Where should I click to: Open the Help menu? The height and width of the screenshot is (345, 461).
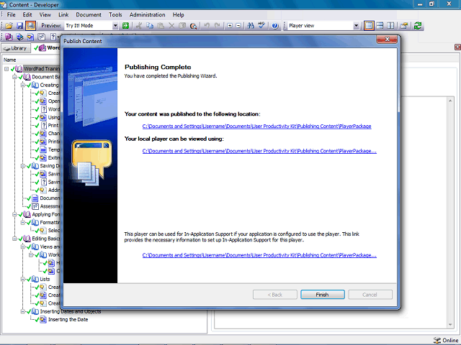pyautogui.click(x=178, y=14)
